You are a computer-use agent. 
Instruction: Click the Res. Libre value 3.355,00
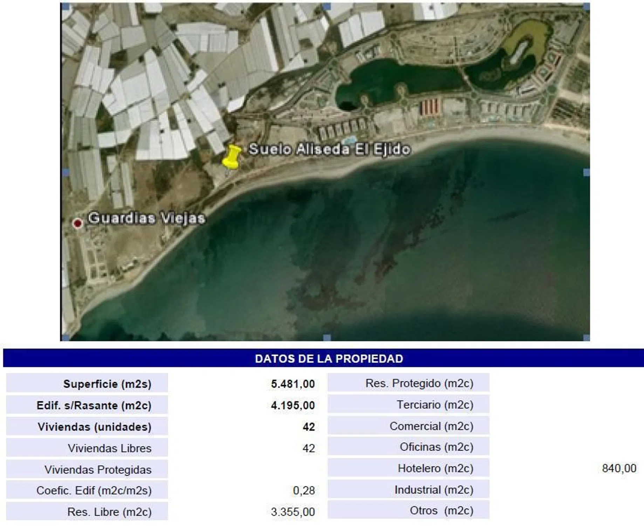[293, 512]
